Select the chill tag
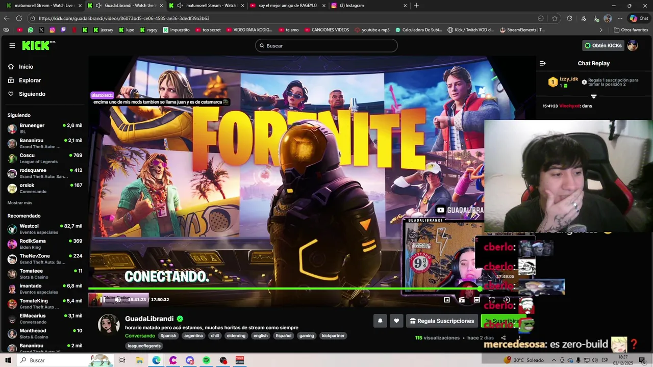Viewport: 653px width, 367px height. (x=215, y=336)
